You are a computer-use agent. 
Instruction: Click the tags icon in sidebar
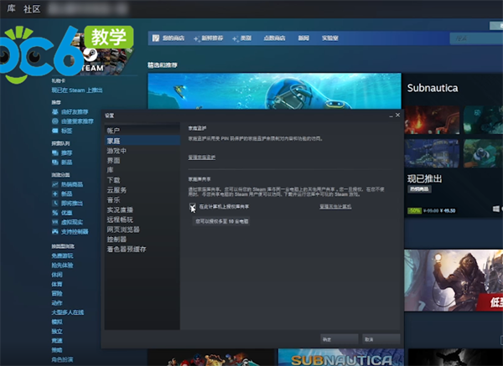point(54,131)
